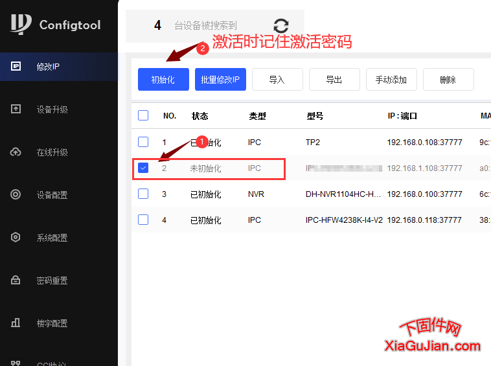The height and width of the screenshot is (366, 491).
Task: Uncheck the box for uninitialized device 2
Action: click(143, 168)
